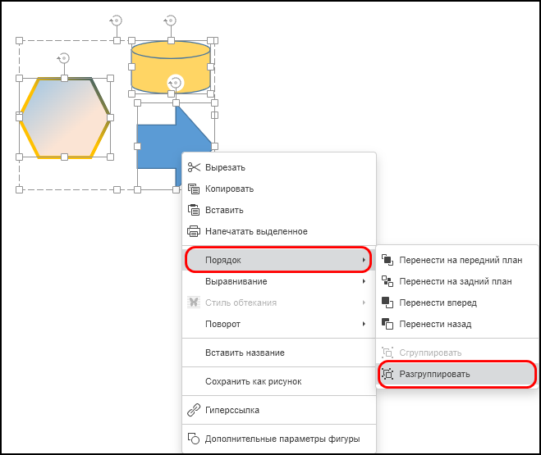Viewport: 541px width, 455px height.
Task: Click the clipboard icon beside Вставить
Action: [194, 210]
